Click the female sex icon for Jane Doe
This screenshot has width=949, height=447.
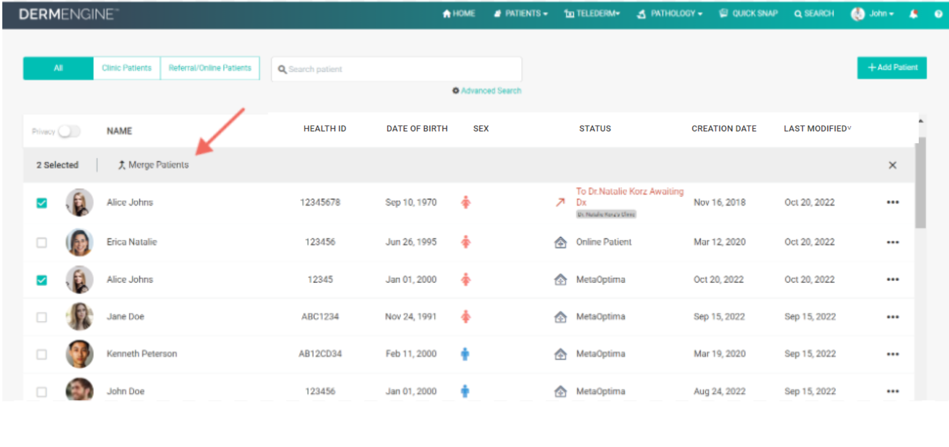466,317
